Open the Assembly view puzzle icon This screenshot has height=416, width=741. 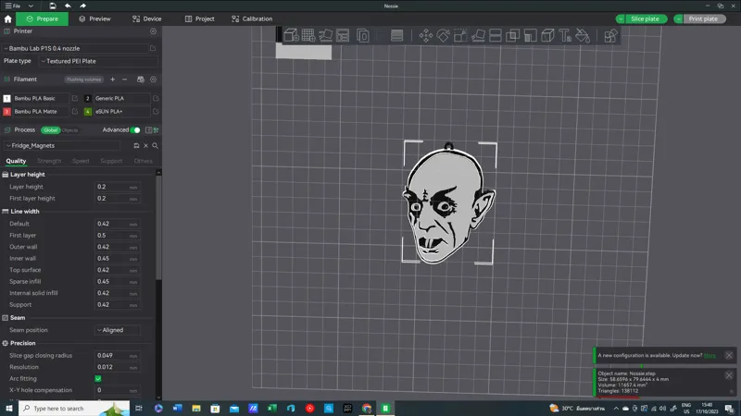click(610, 35)
